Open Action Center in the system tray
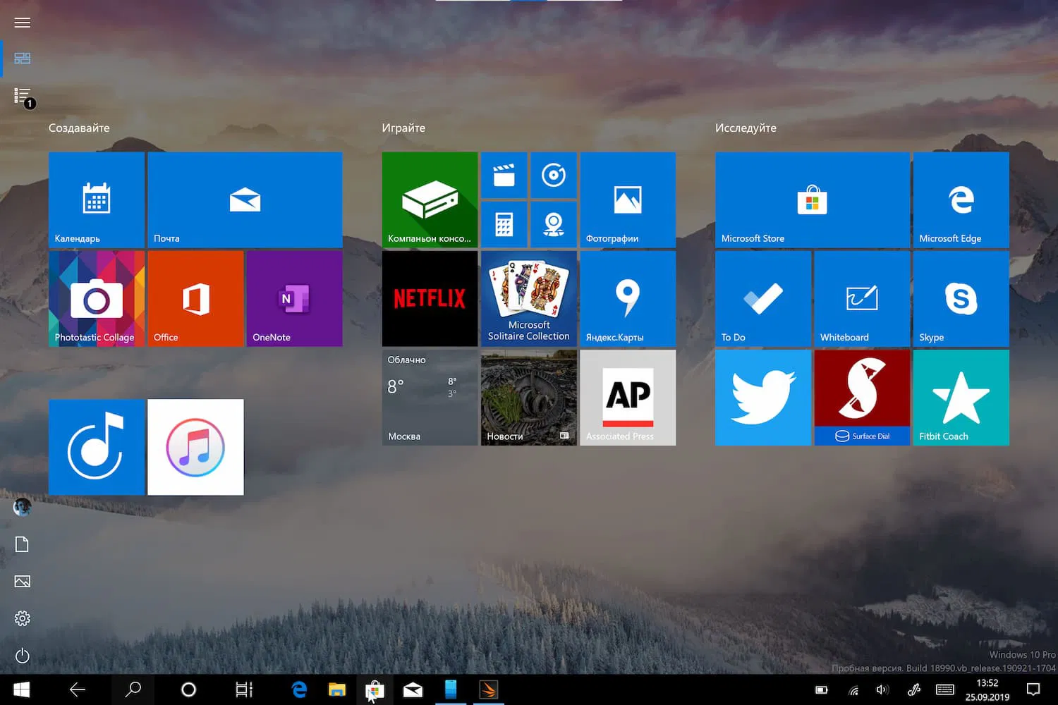The image size is (1058, 705). pos(1033,689)
